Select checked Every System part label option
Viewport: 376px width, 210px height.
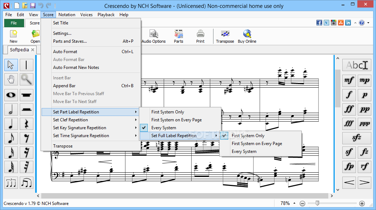(180, 128)
